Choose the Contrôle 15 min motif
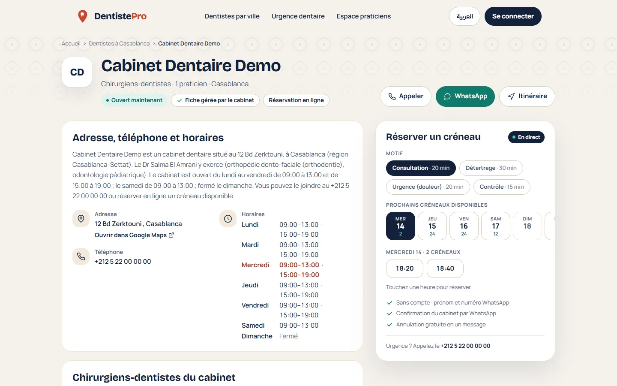Image resolution: width=617 pixels, height=386 pixels. click(502, 187)
